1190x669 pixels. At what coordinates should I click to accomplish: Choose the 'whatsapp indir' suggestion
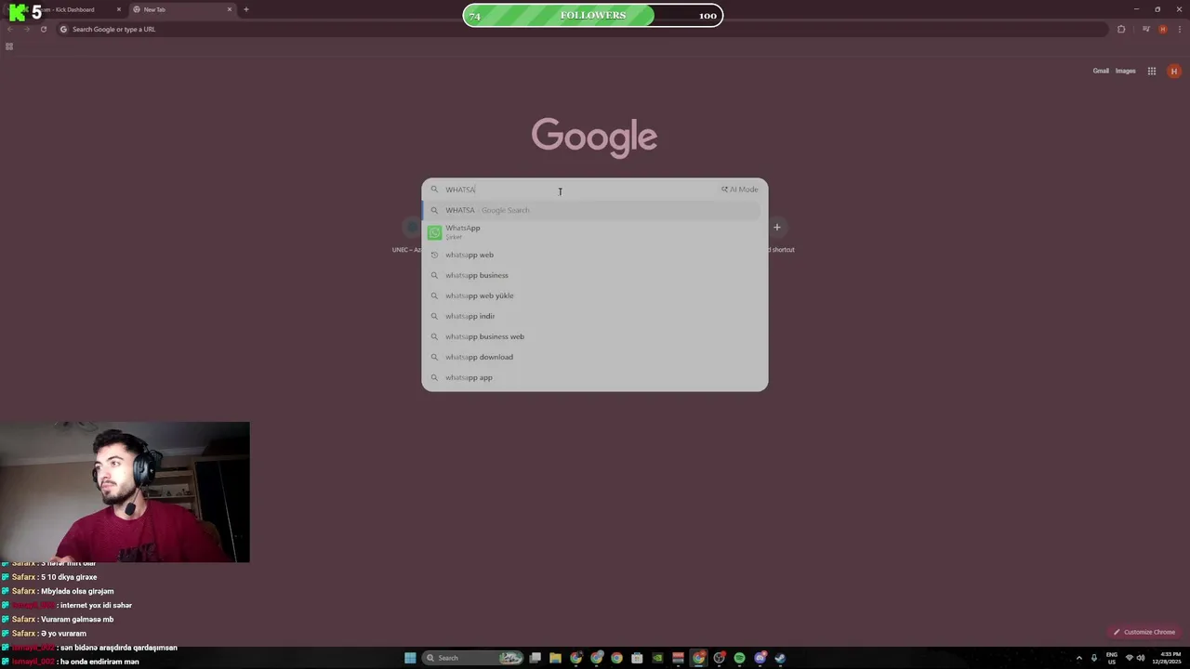tap(595, 316)
